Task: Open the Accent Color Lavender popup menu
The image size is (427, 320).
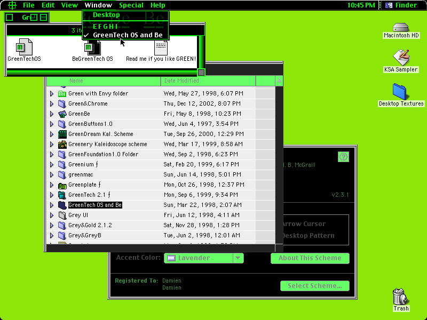Action: click(x=204, y=258)
